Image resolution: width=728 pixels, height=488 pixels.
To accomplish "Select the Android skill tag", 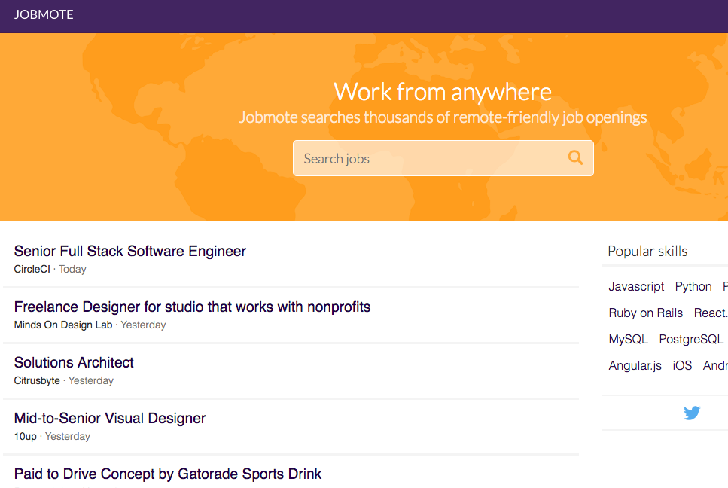I will [x=715, y=366].
